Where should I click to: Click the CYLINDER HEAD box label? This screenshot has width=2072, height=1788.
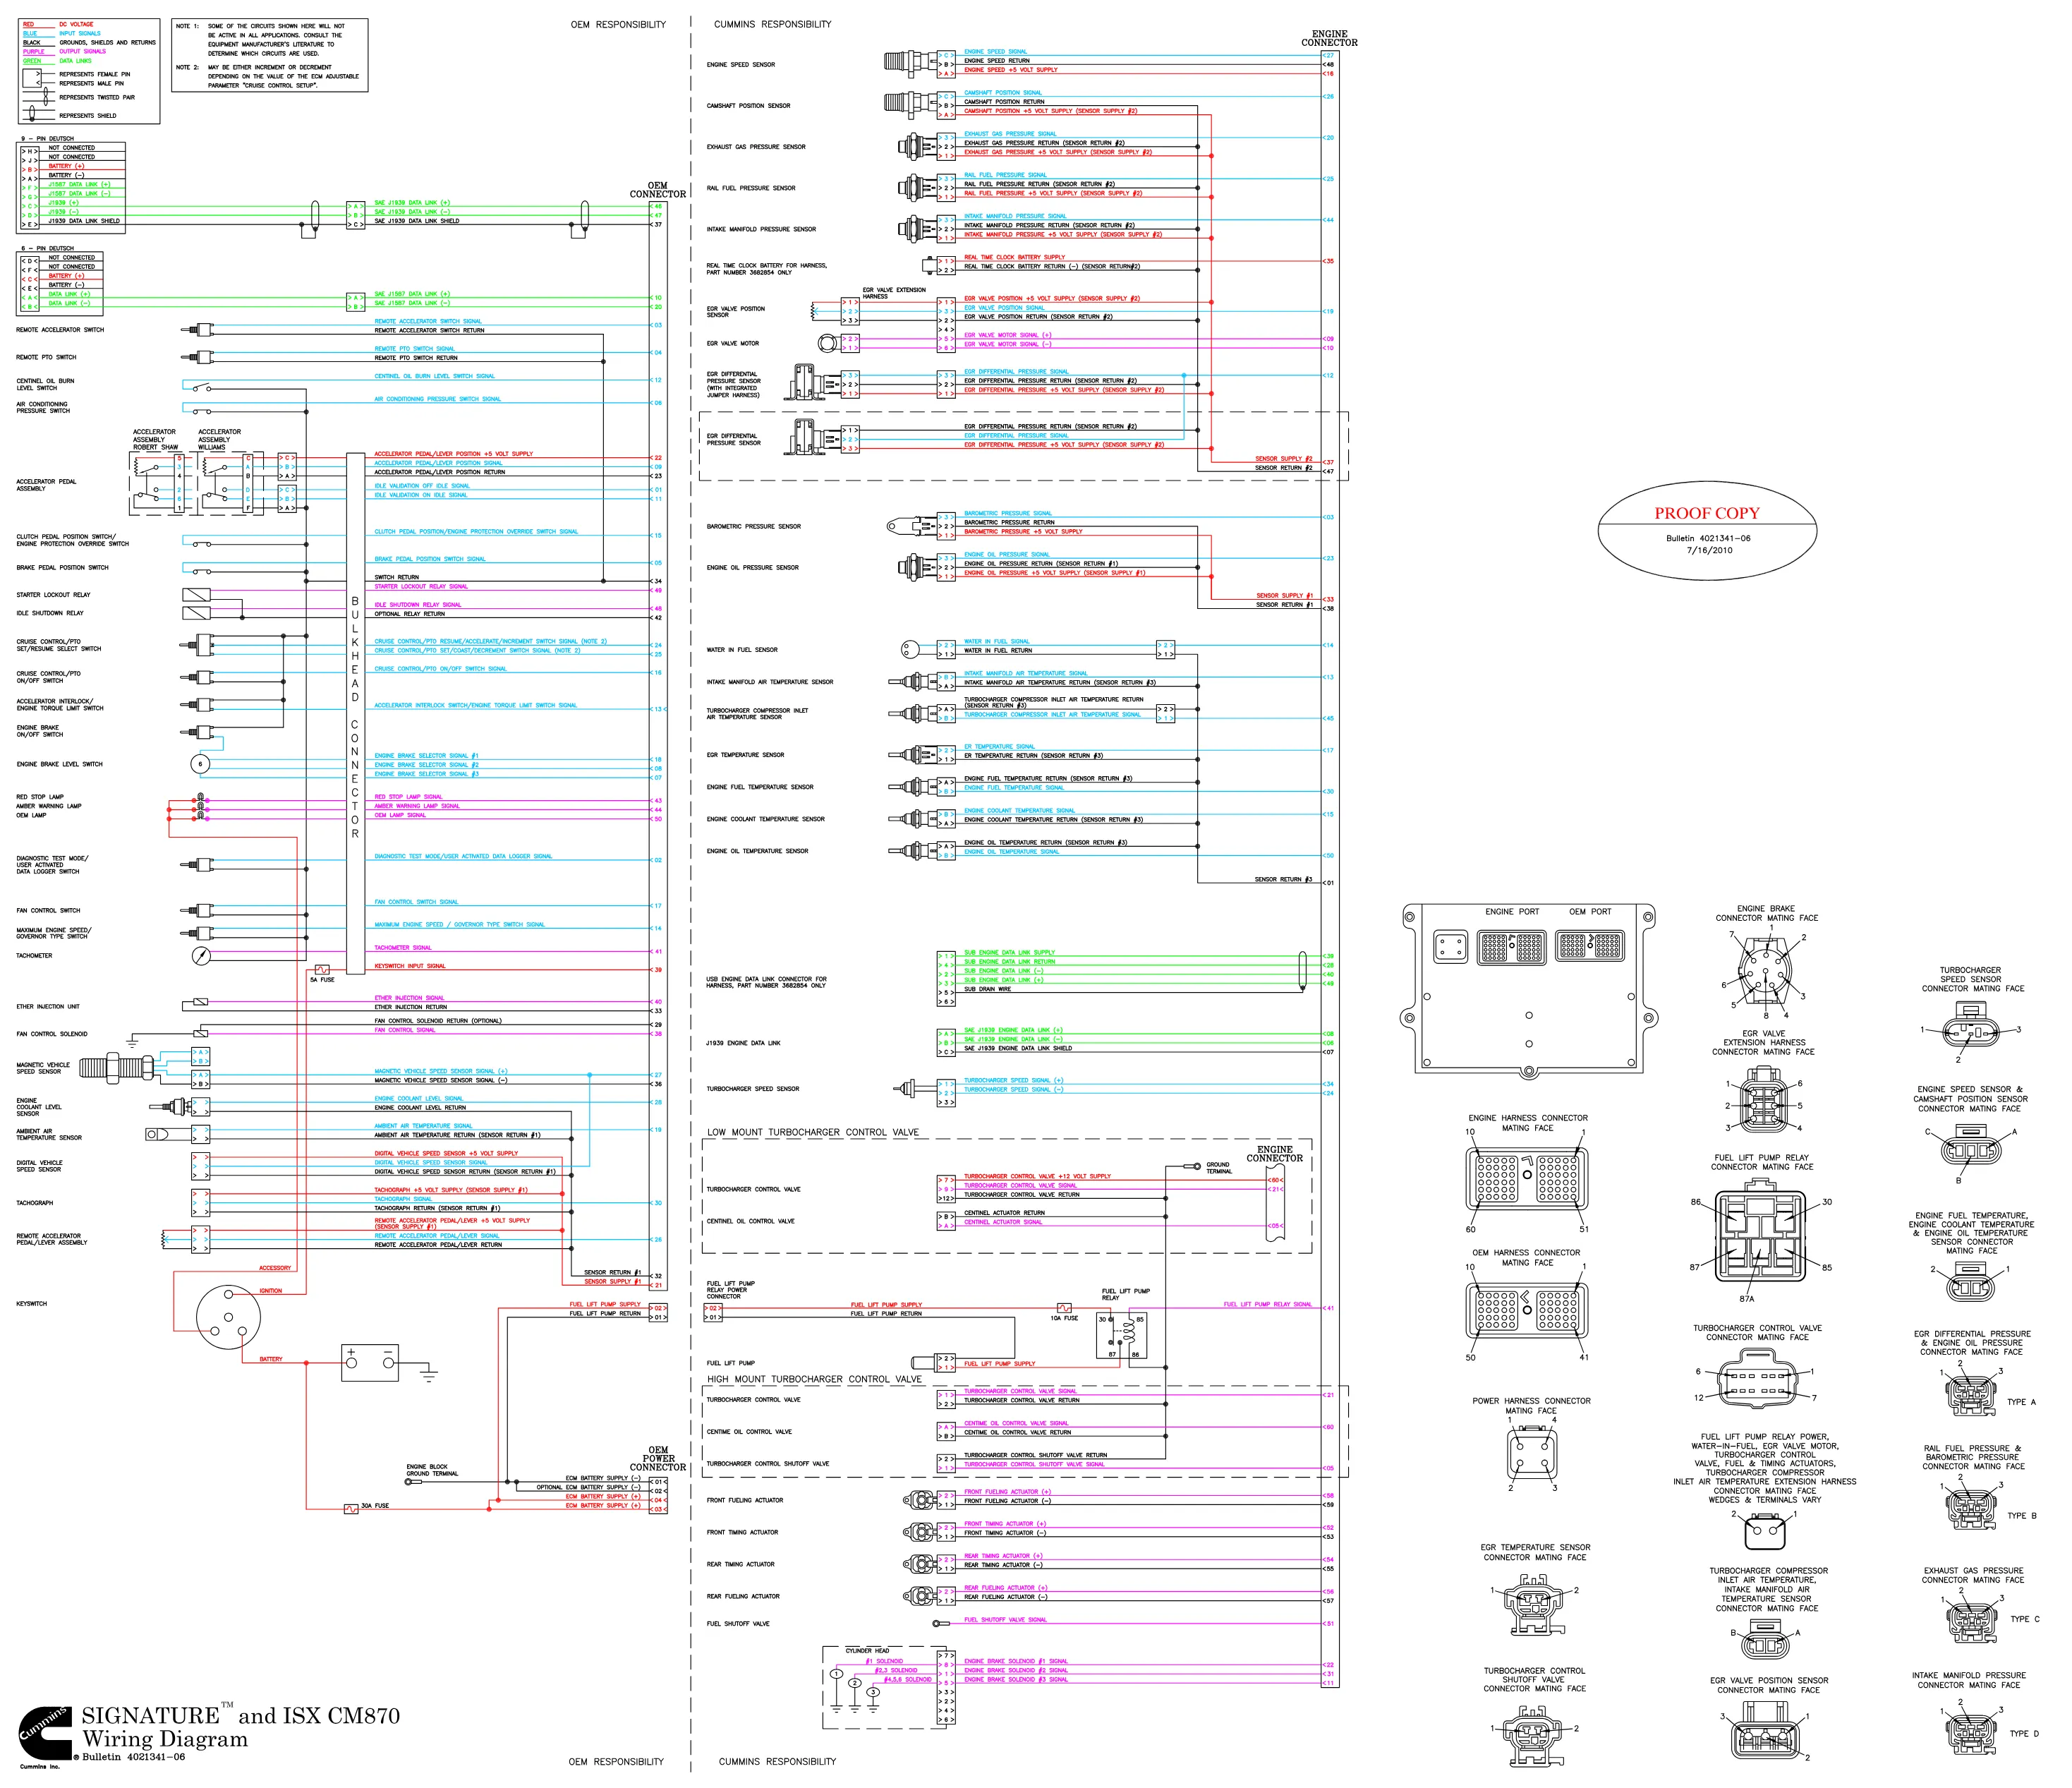867,1651
